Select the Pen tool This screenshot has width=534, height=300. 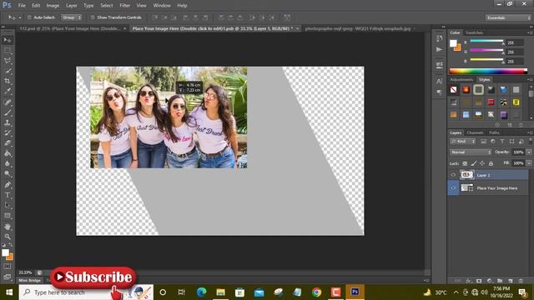(8, 185)
